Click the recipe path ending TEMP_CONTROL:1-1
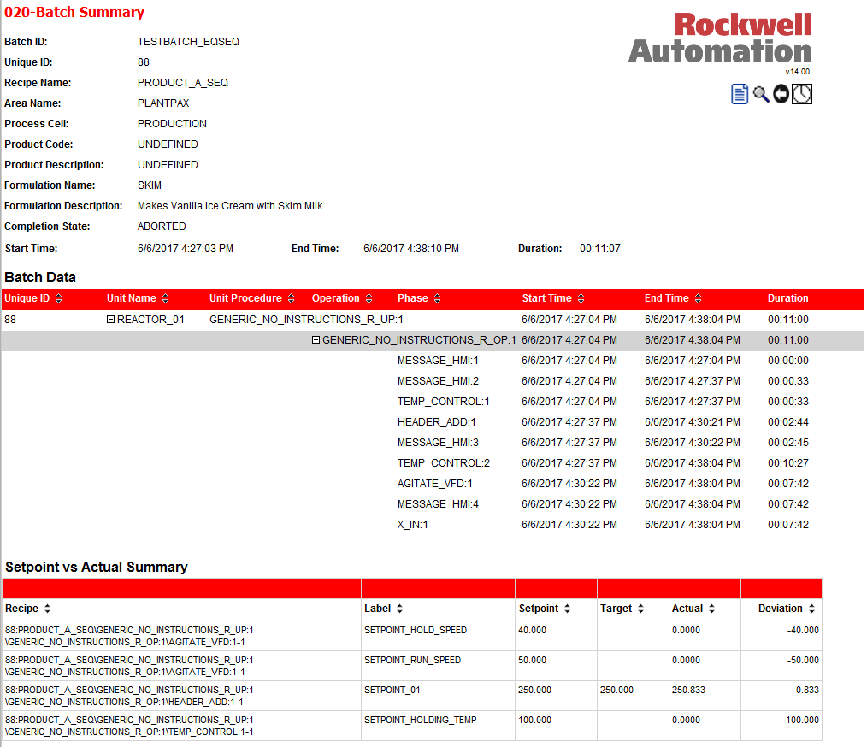This screenshot has width=867, height=747. point(129,726)
